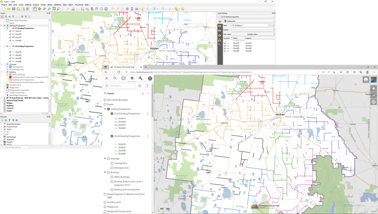The height and width of the screenshot is (214, 378).
Task: Enable the Roads checkbox in Pozi
Action: (x=105, y=105)
